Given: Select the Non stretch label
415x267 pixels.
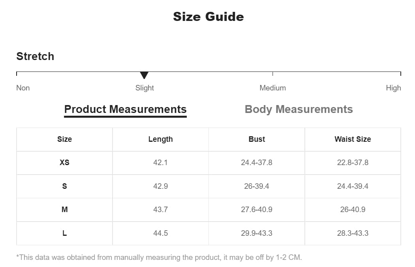Looking at the screenshot, I should 23,88.
